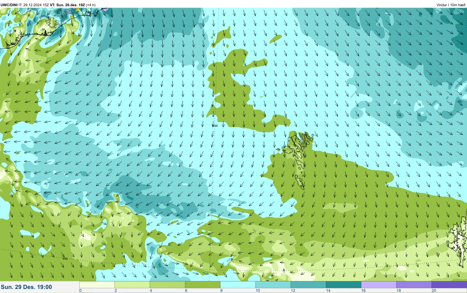Screen dimensions: 467x293
Task: Click the dark purple above-20 legend swatch
Action: [449, 285]
